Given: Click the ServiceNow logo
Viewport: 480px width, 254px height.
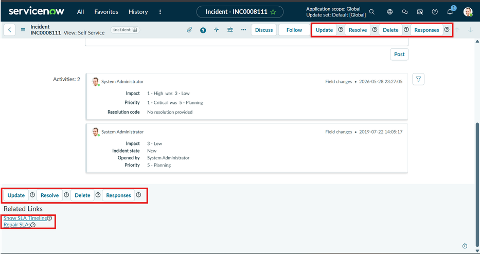Looking at the screenshot, I should tap(37, 11).
